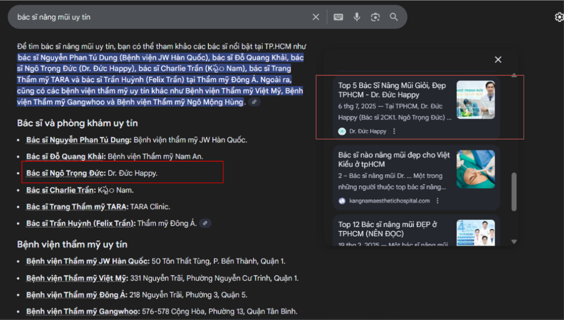Click the date text 6 thg 7, 2025
564x320 pixels.
357,106
